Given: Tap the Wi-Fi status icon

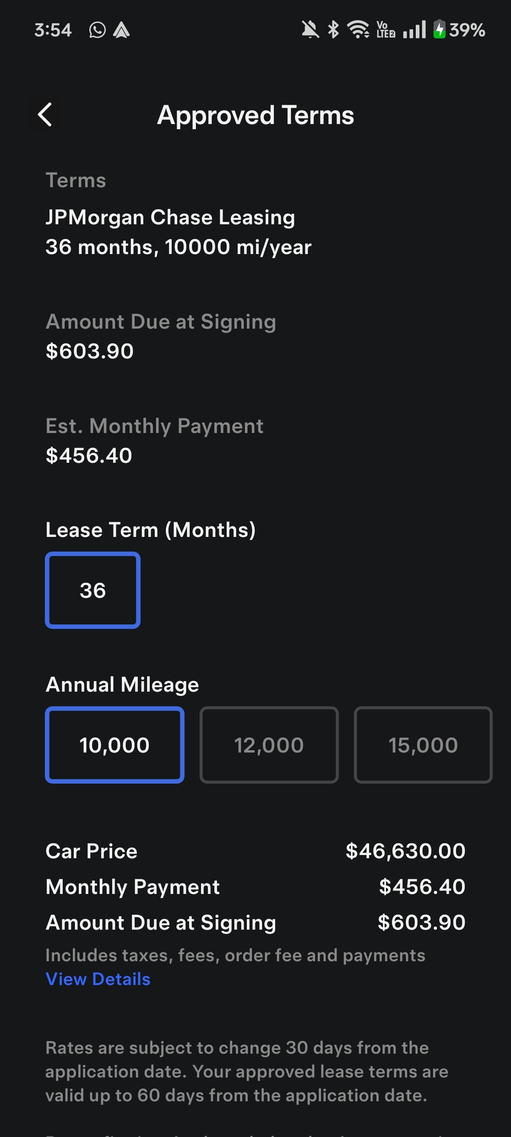Looking at the screenshot, I should pos(359,30).
